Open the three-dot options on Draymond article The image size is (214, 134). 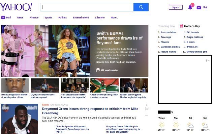click(147, 115)
